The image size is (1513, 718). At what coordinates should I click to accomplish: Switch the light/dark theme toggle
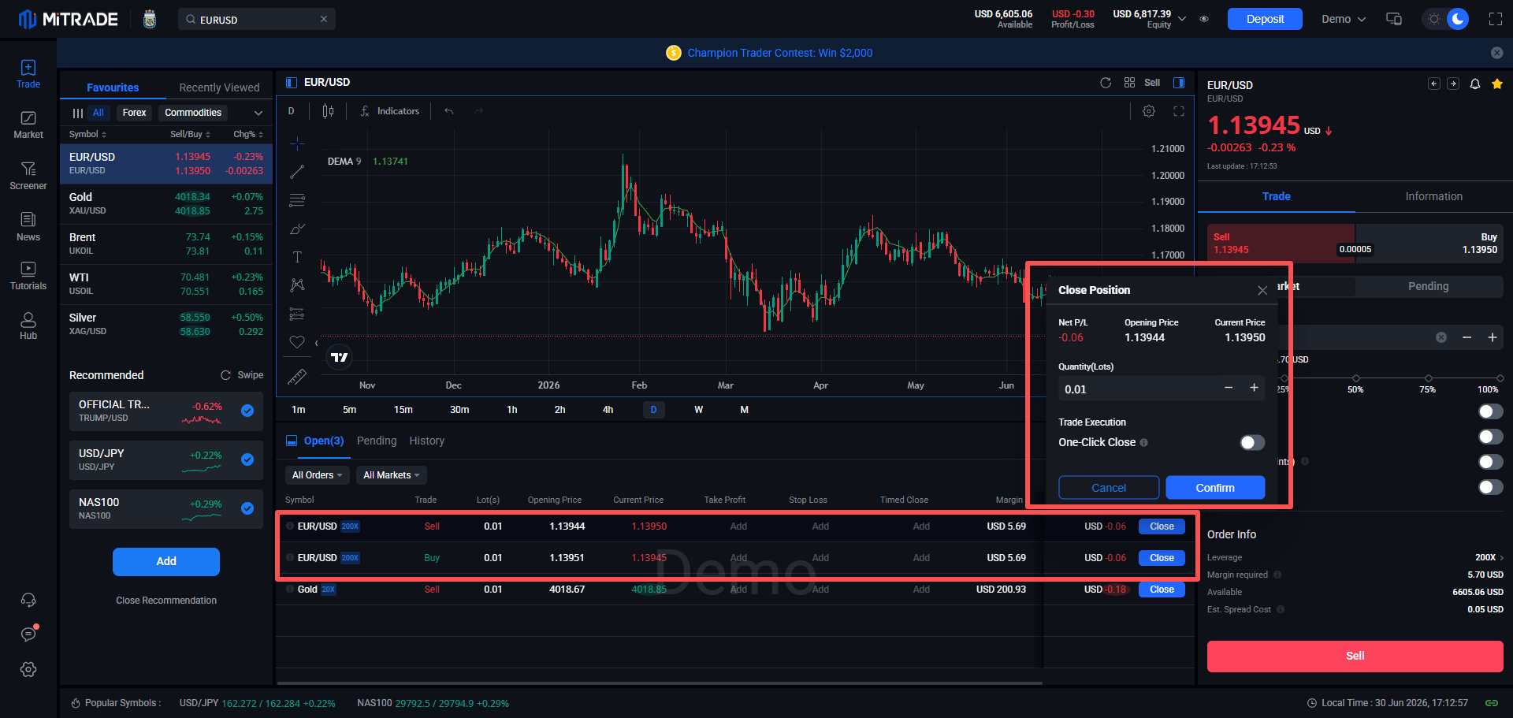(x=1446, y=19)
